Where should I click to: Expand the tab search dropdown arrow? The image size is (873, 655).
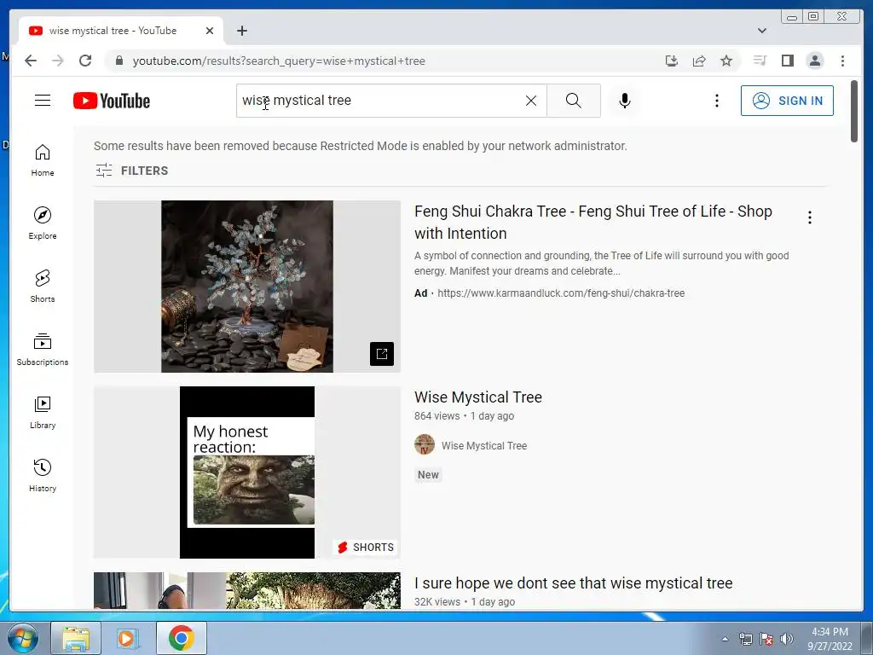761,31
